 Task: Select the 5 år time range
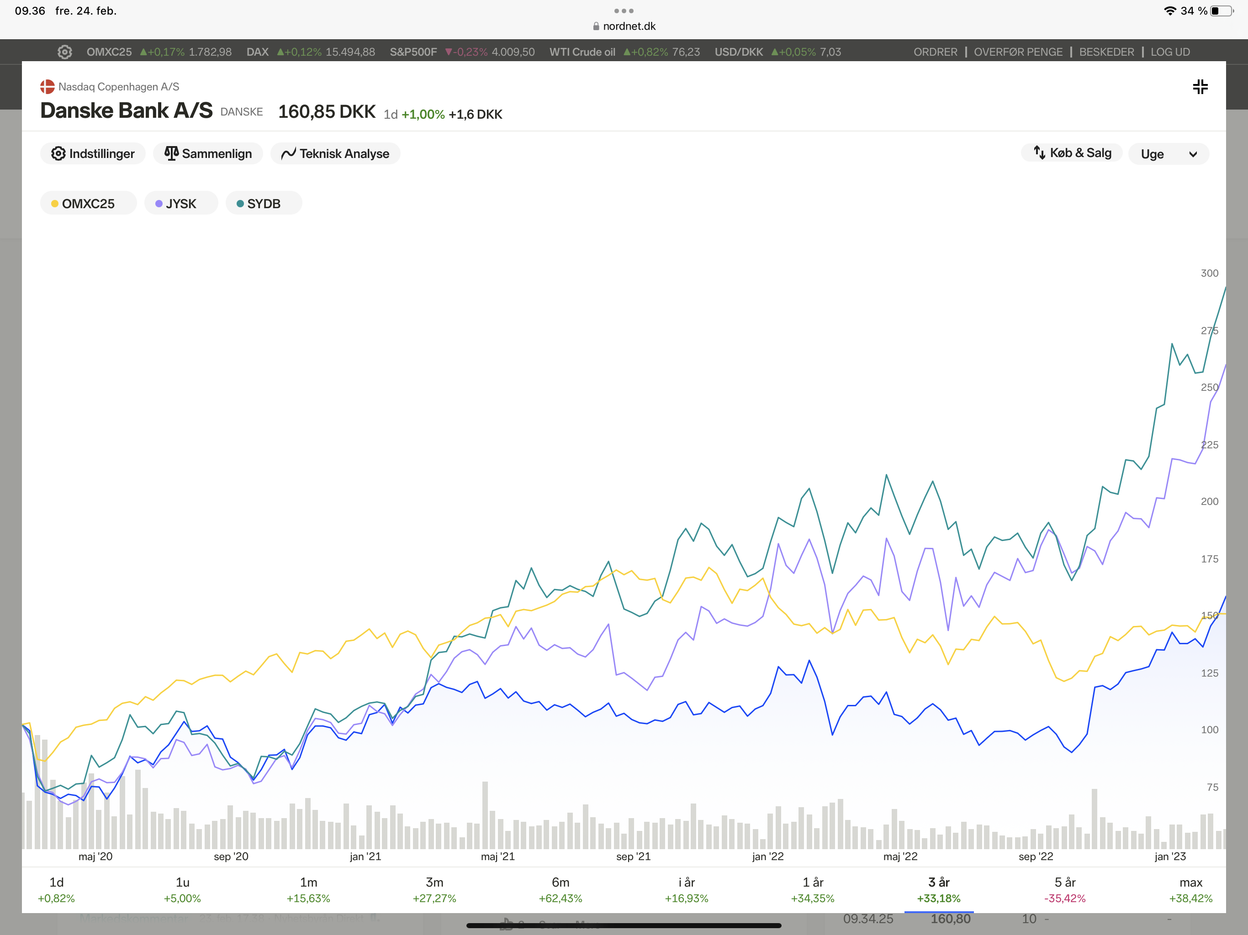tap(1065, 890)
